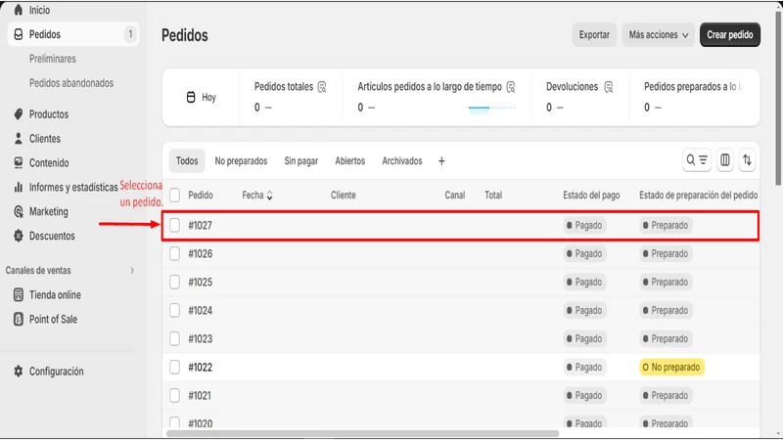
Task: Click the Productos tag icon
Action: tap(19, 114)
